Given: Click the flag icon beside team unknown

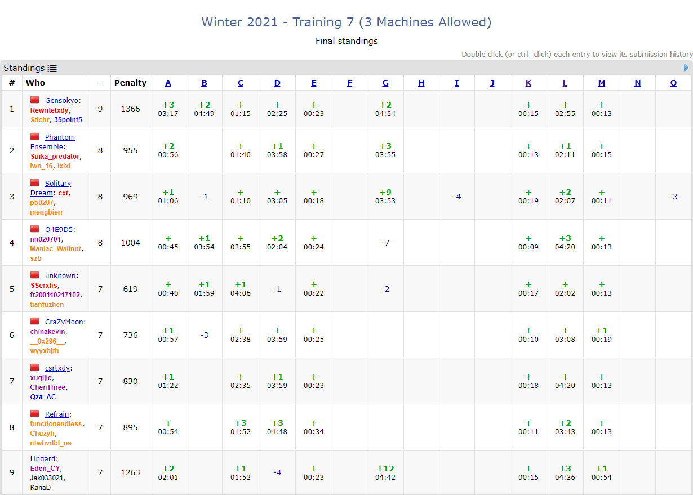Looking at the screenshot, I should coord(35,275).
